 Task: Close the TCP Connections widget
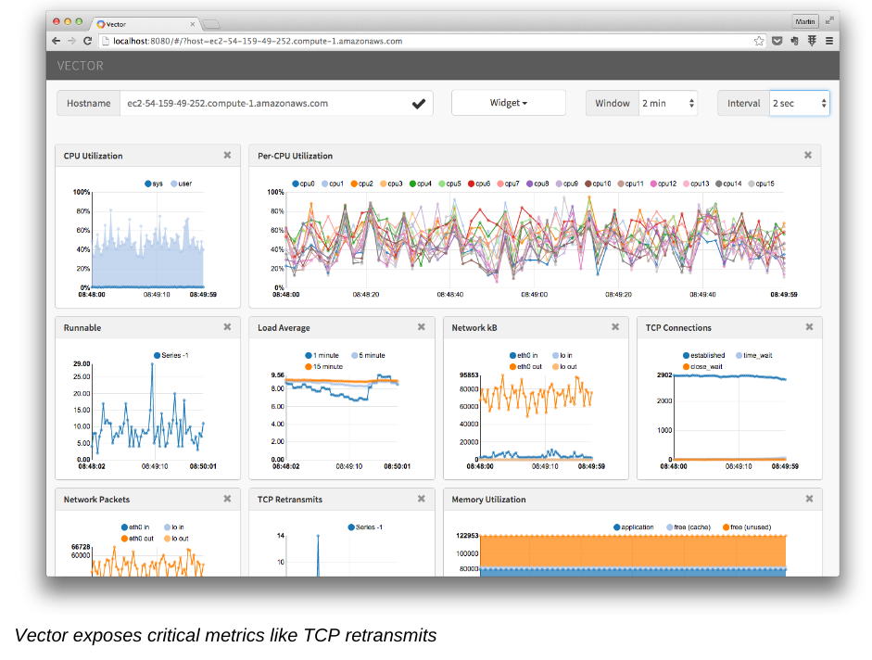(x=809, y=327)
